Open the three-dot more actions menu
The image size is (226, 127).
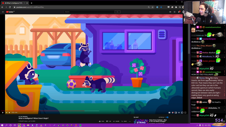click(x=130, y=121)
